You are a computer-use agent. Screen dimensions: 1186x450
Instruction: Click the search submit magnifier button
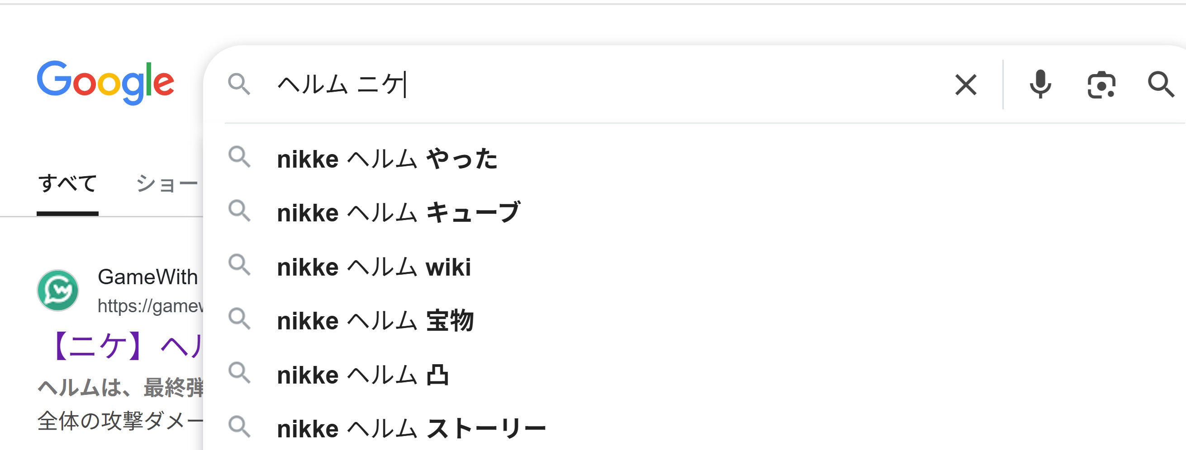1160,84
